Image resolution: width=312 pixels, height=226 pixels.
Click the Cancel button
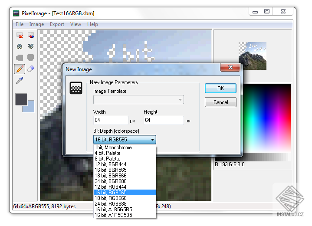[221, 102]
